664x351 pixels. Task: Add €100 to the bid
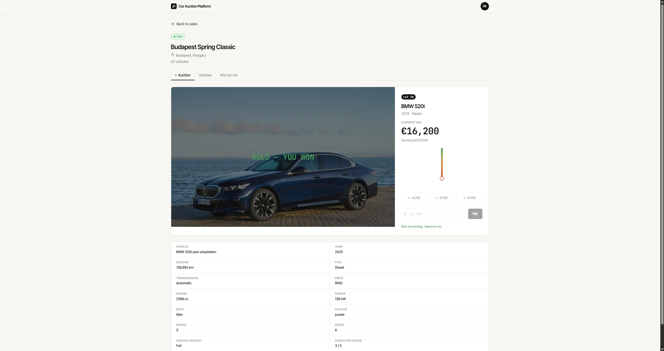(414, 198)
